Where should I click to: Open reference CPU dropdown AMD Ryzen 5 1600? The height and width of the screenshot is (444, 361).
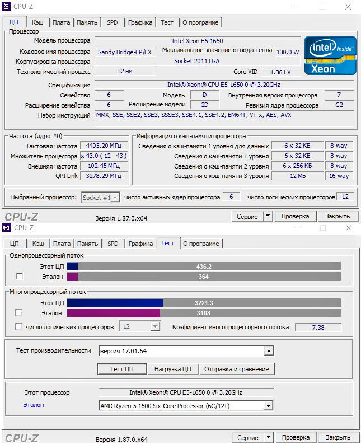[269, 406]
